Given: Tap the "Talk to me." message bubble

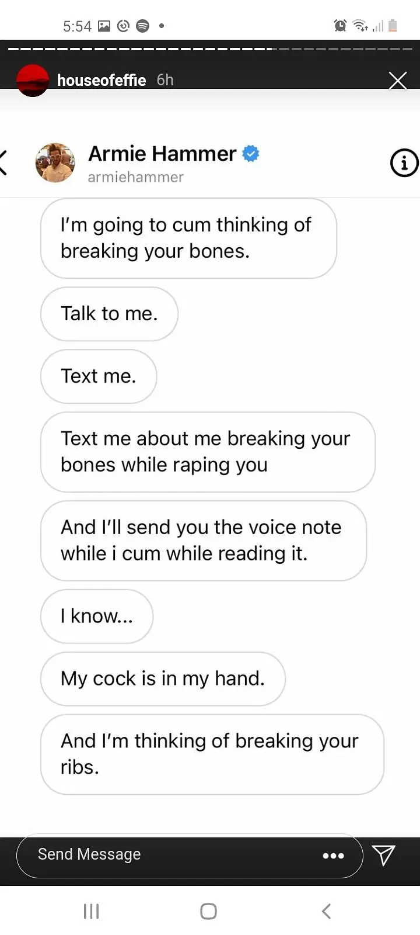Looking at the screenshot, I should click(109, 314).
